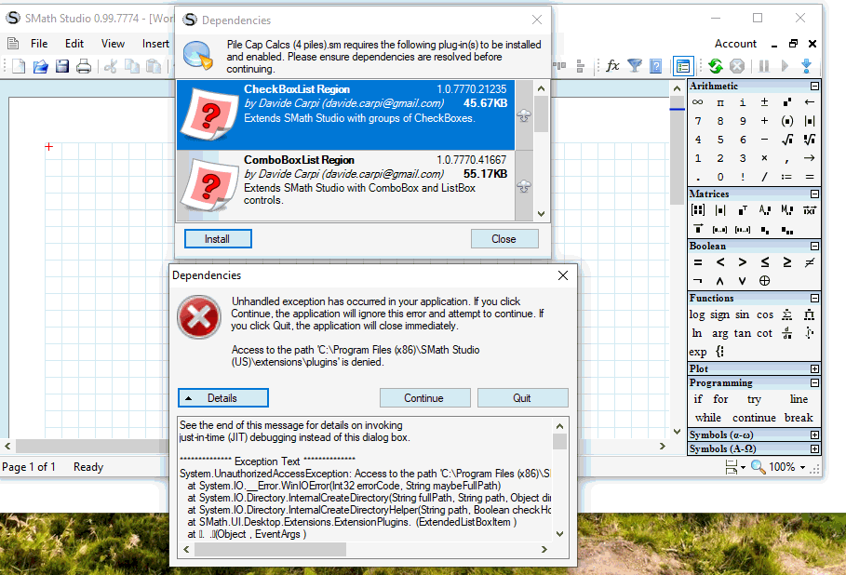Screen dimensions: 846x575
Task: Click the transpose icon in Matrices panel
Action: pyautogui.click(x=744, y=209)
